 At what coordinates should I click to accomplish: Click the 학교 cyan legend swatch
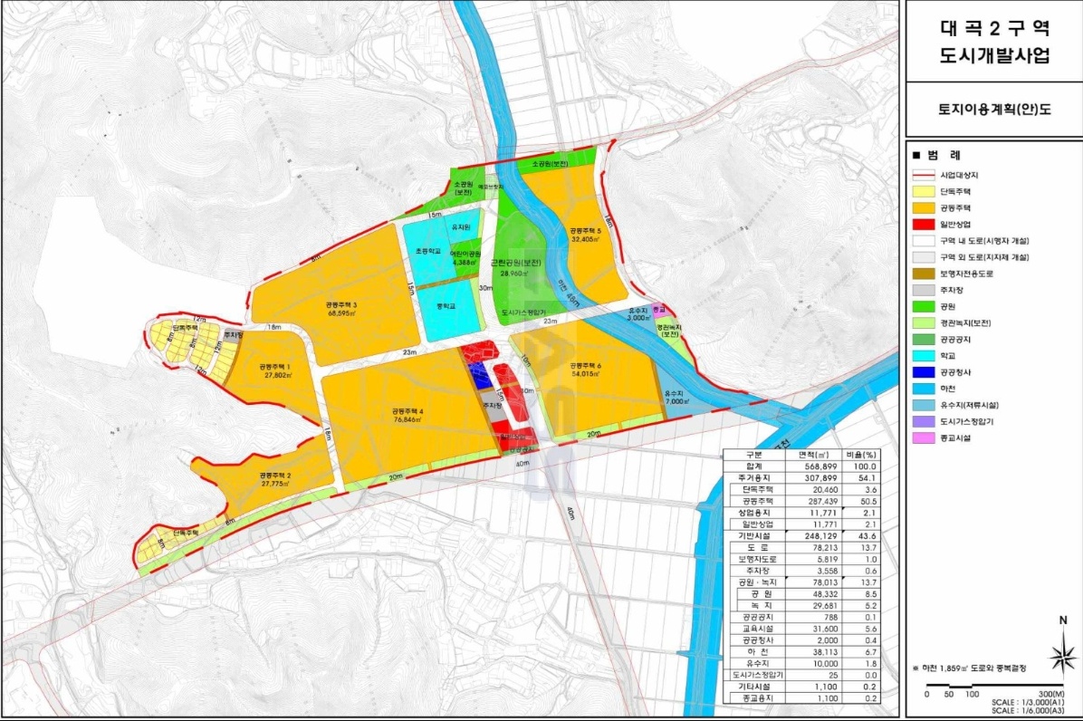click(924, 356)
